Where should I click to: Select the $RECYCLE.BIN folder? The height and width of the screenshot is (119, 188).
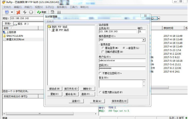13,36
